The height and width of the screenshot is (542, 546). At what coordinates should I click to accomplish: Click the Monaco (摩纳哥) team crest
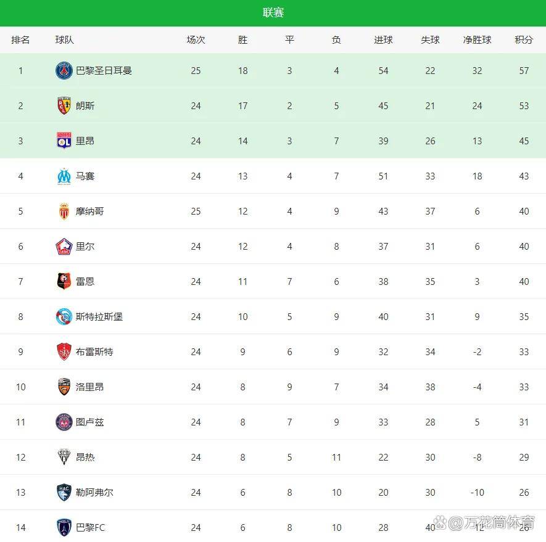[64, 211]
